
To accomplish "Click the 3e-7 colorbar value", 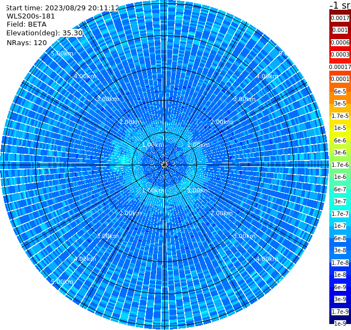I will coord(340,201).
